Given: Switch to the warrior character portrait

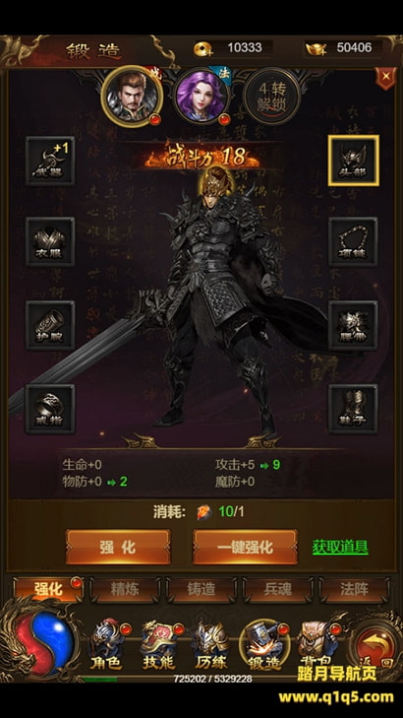Looking at the screenshot, I should 132,97.
